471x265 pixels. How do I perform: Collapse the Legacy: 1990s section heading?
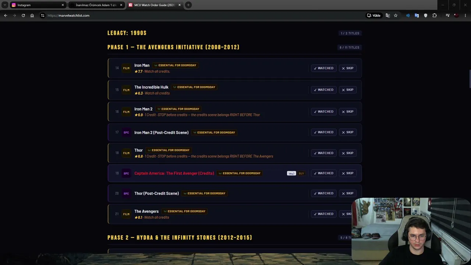coord(127,33)
